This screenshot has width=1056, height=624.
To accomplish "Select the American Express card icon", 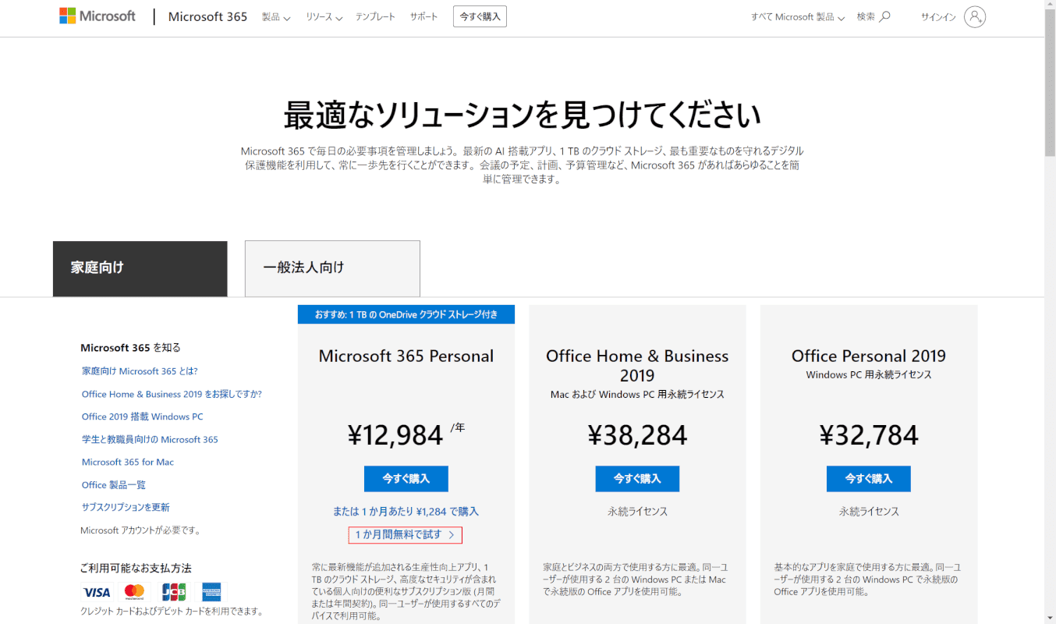I will coord(211,592).
